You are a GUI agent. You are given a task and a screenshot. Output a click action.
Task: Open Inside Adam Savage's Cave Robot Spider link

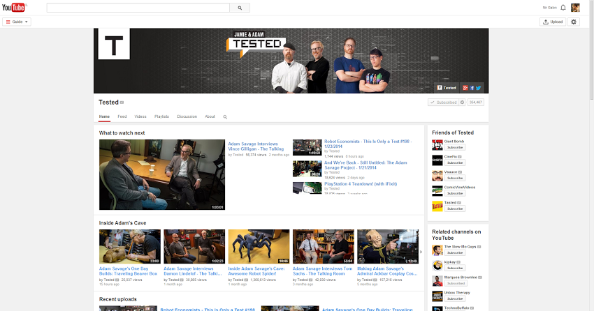(256, 271)
